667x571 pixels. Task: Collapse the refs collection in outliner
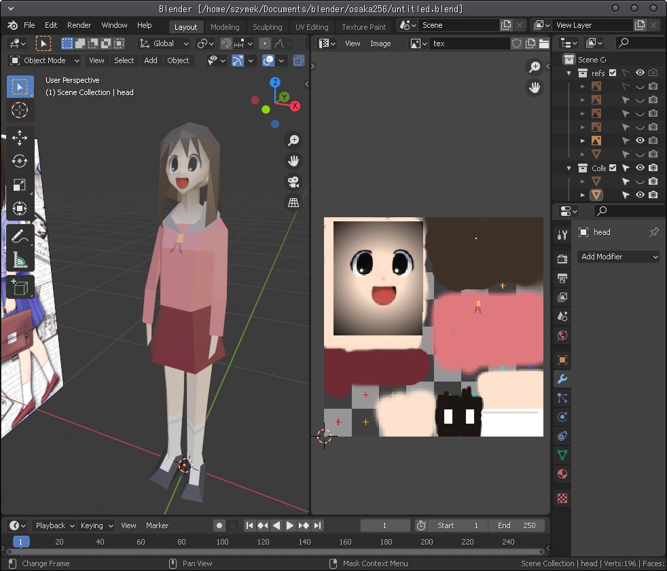569,73
